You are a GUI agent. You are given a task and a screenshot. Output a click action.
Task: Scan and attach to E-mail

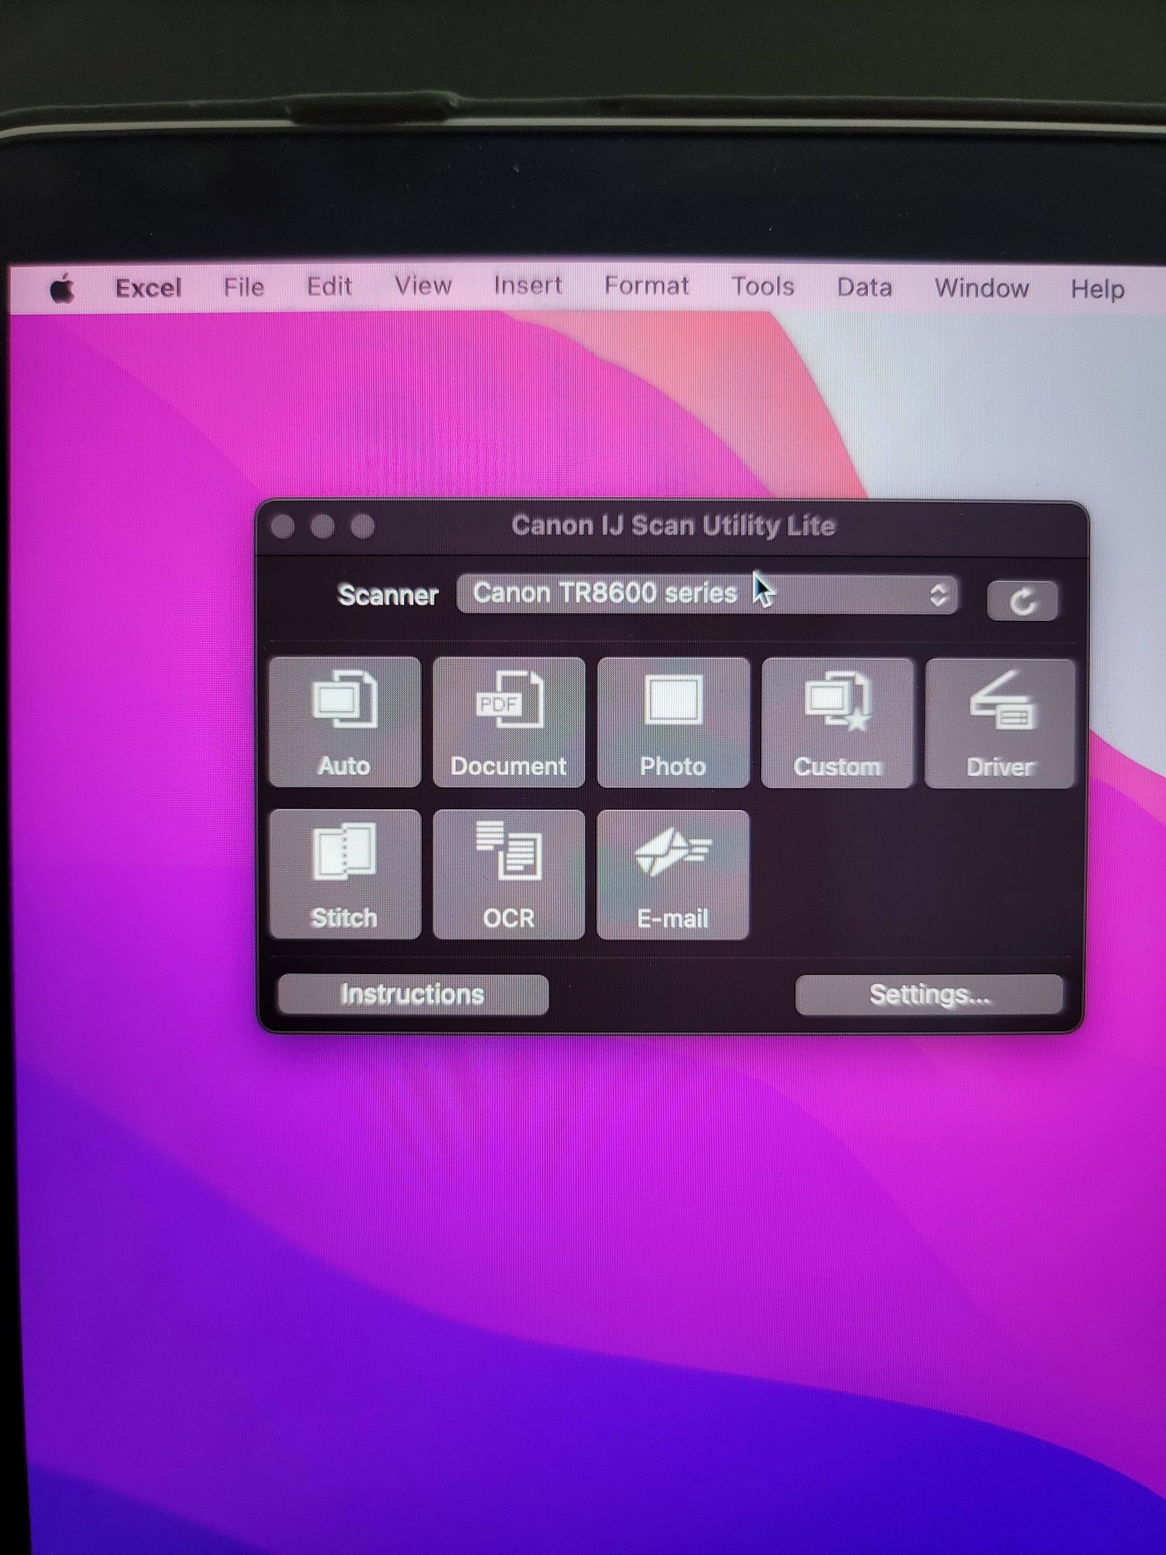coord(673,874)
